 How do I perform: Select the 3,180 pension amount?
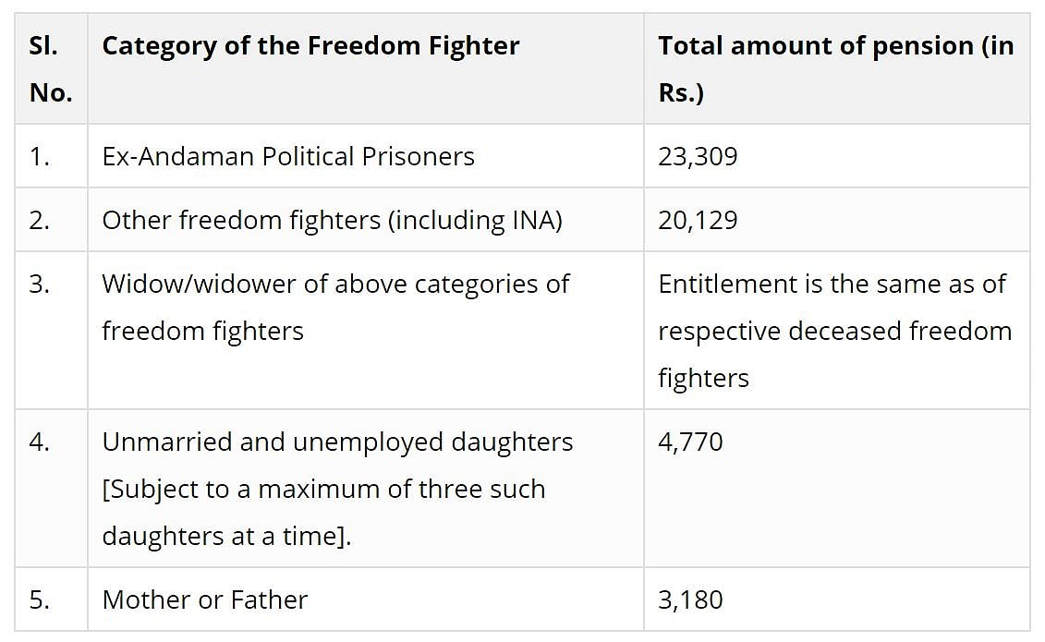pos(690,600)
